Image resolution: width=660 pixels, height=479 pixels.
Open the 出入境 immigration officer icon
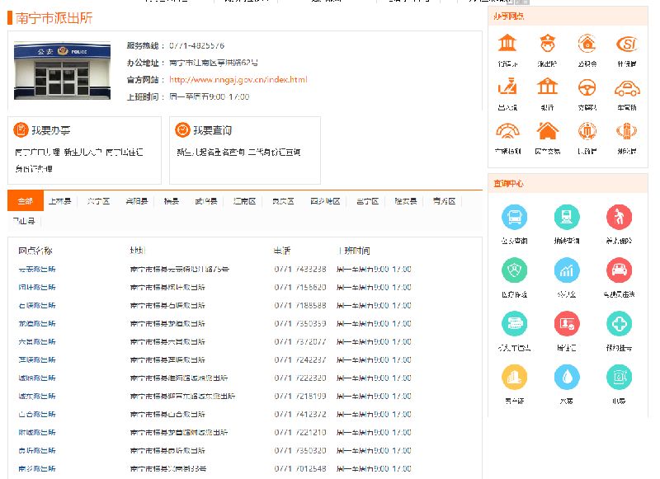coord(507,87)
